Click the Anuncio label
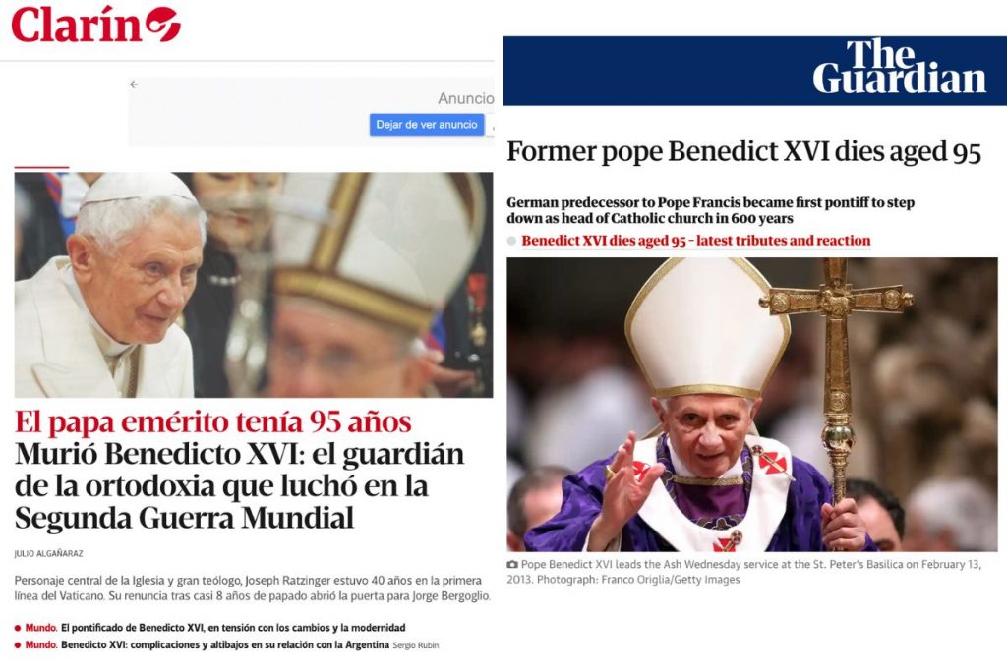The image size is (1007, 671). (x=465, y=99)
